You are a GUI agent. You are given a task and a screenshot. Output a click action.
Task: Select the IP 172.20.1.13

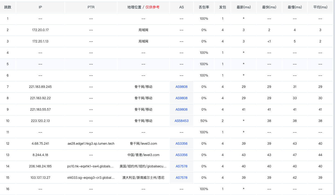click(x=40, y=41)
